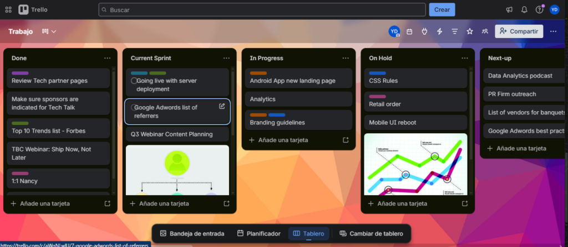Switch to Planificador tab
The image size is (568, 247).
(258, 234)
